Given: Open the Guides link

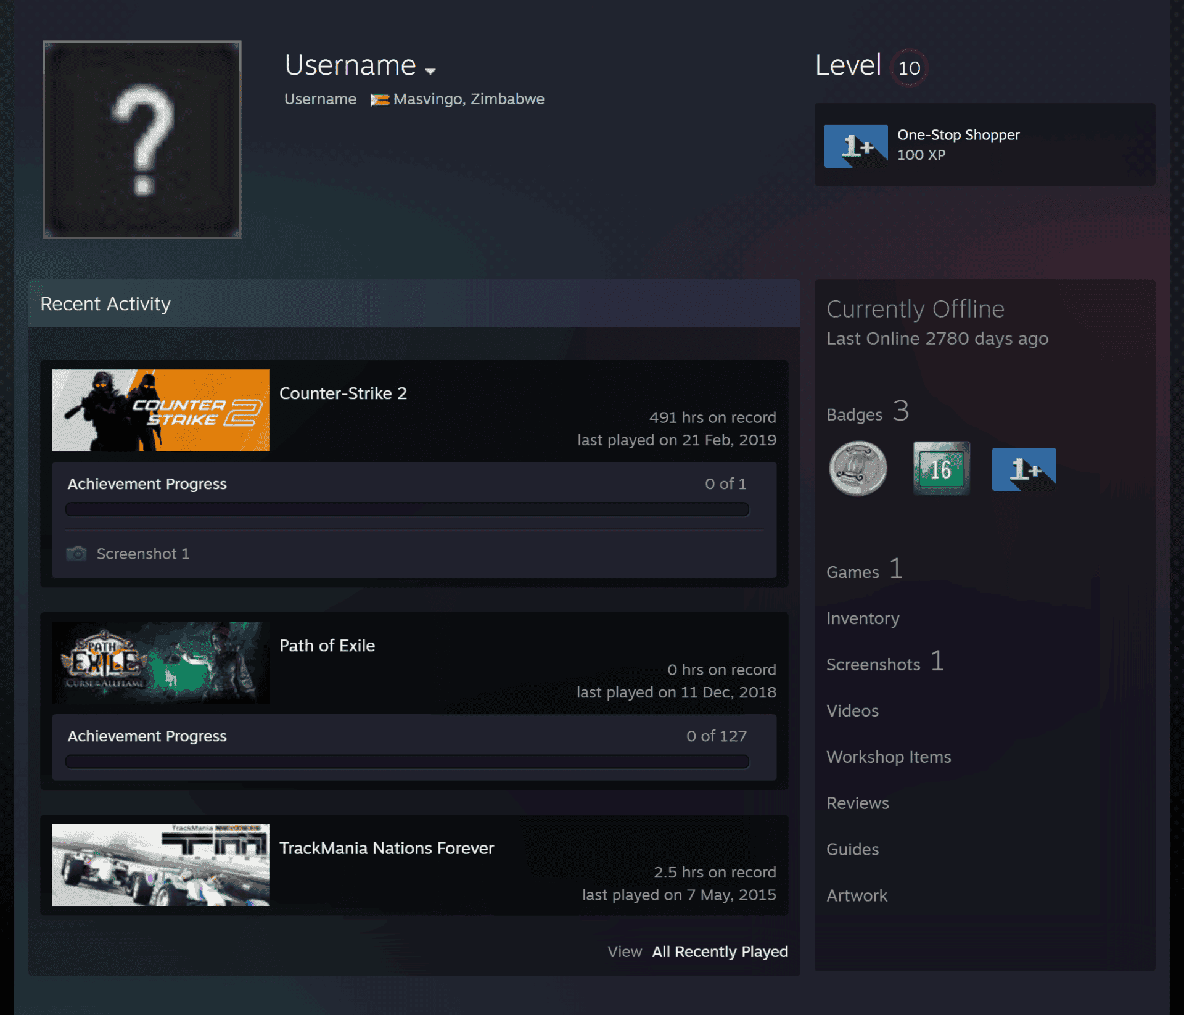Looking at the screenshot, I should pyautogui.click(x=852, y=850).
